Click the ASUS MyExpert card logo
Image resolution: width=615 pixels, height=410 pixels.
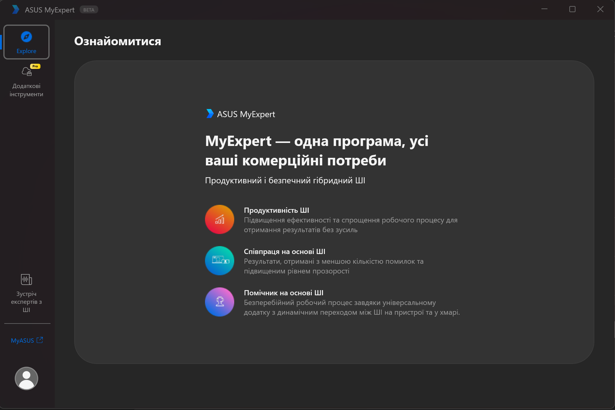pyautogui.click(x=210, y=114)
